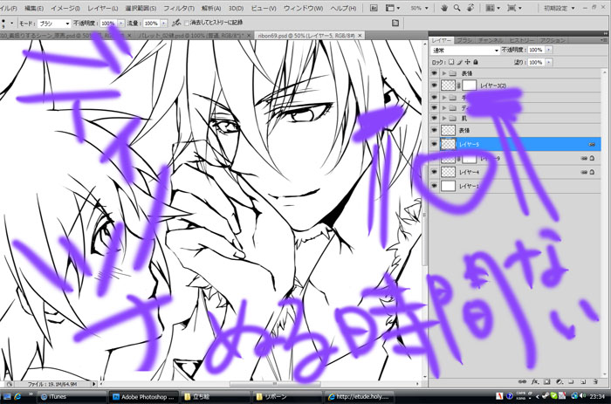The height and width of the screenshot is (404, 611).
Task: Toggle visibility of 表情 layer below 肌
Action: tap(435, 130)
